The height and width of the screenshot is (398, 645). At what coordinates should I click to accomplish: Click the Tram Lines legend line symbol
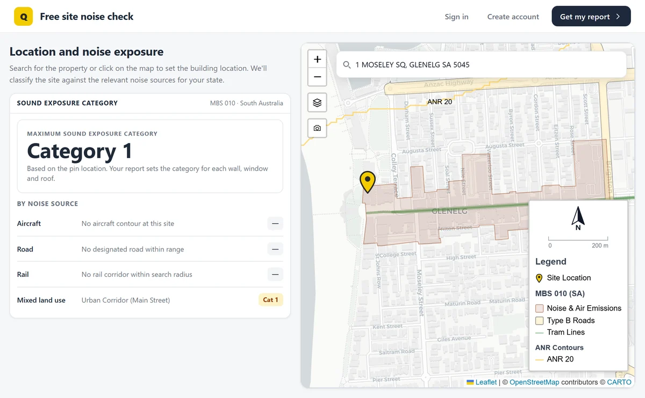[x=540, y=333]
